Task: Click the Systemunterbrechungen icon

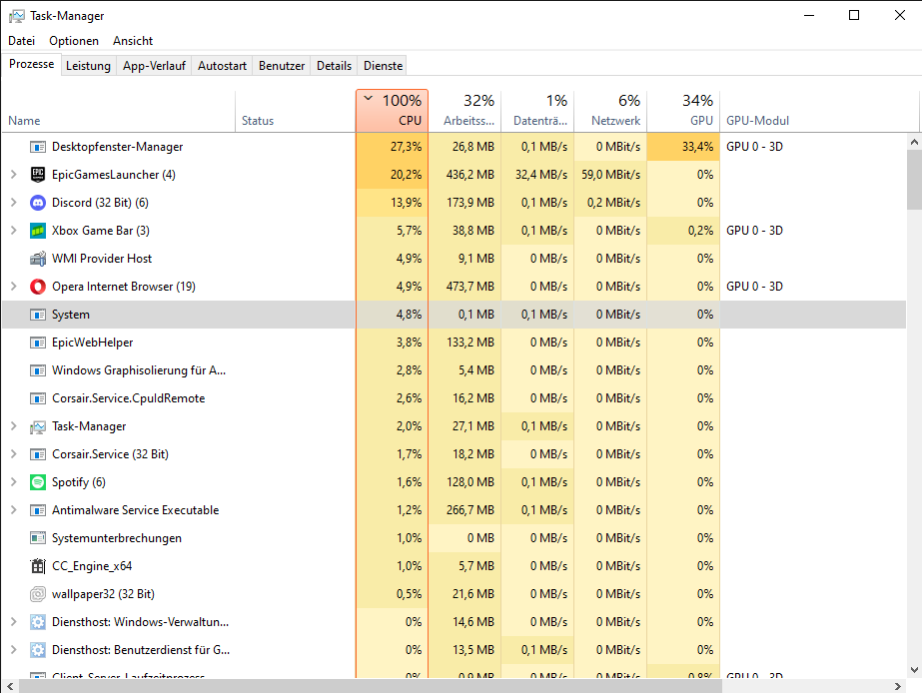Action: tap(38, 538)
